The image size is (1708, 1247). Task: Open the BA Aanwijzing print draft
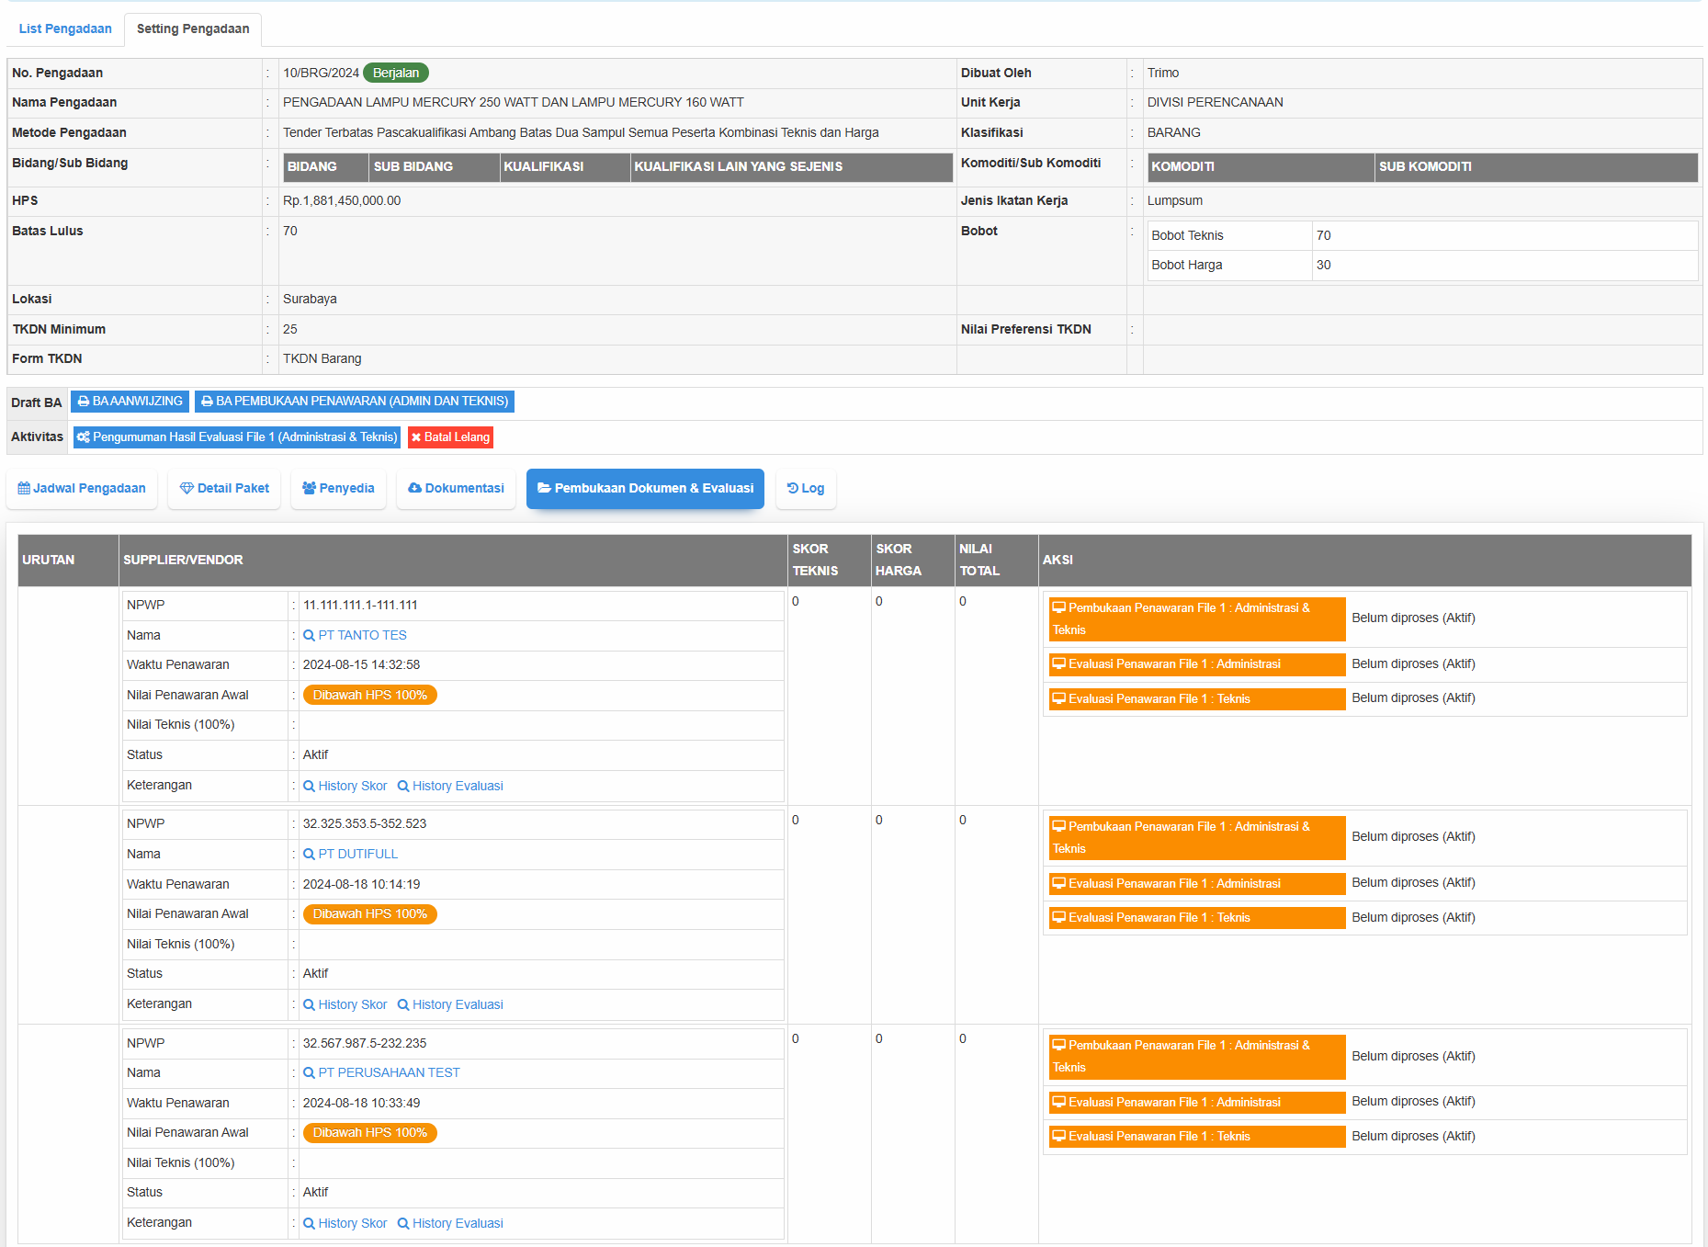[130, 402]
